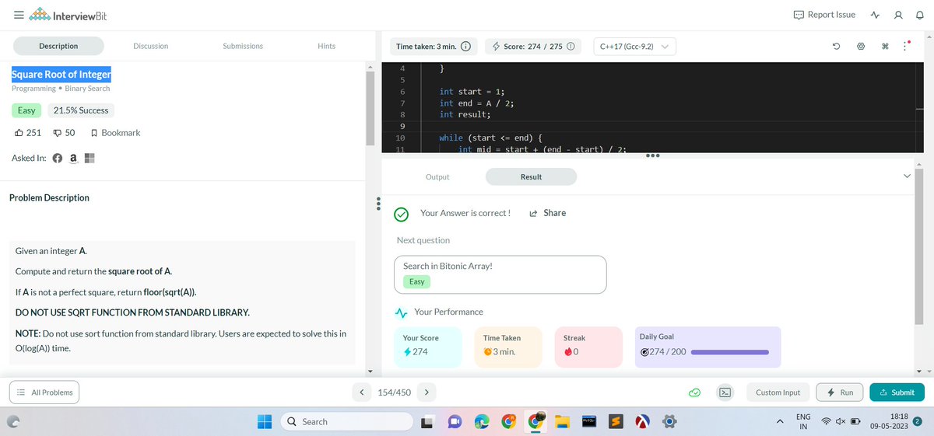Click the Daily Goal progress bar
Screen dimensions: 934x436
tap(730, 352)
